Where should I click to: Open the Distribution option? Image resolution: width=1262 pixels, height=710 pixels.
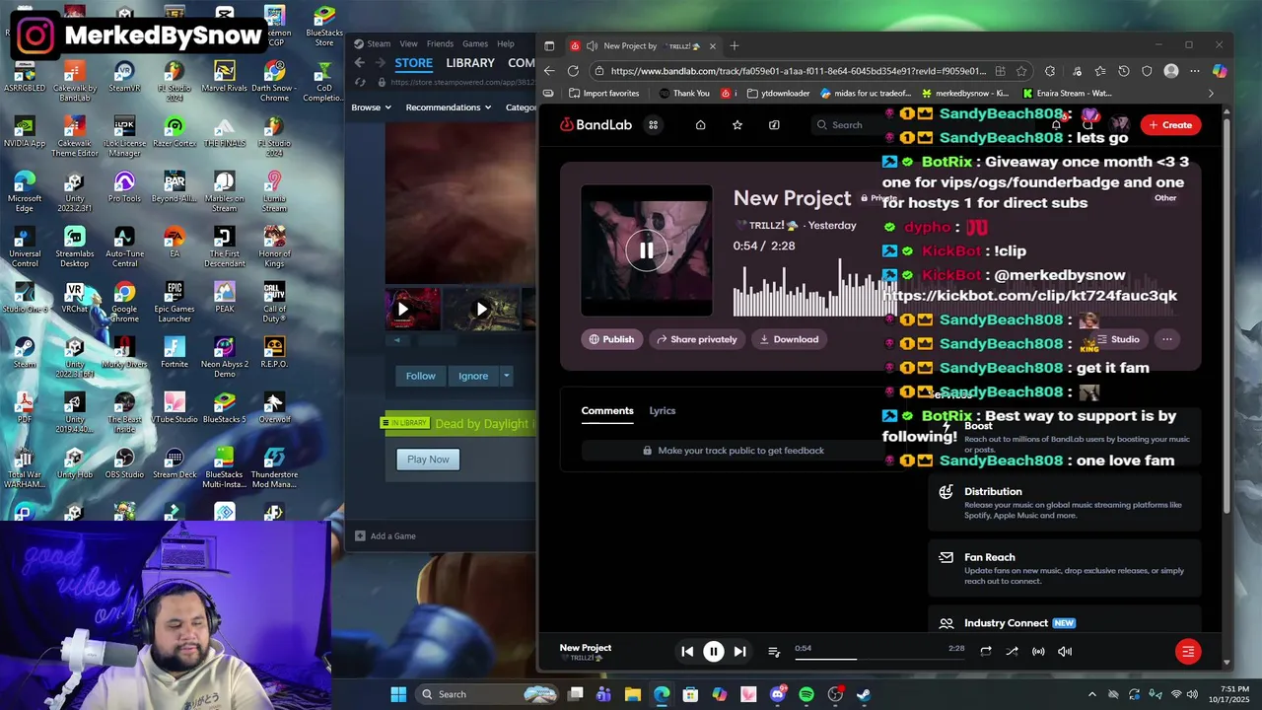point(1065,503)
